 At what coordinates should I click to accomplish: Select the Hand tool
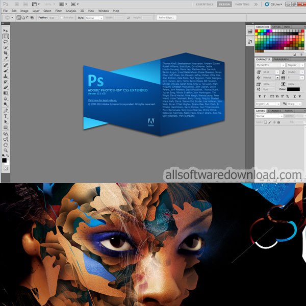pyautogui.click(x=6, y=145)
